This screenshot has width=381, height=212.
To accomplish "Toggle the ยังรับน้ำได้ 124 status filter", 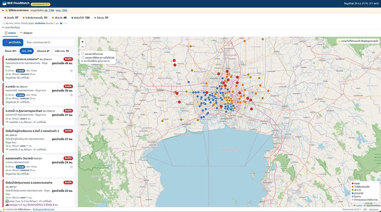I will (x=81, y=18).
